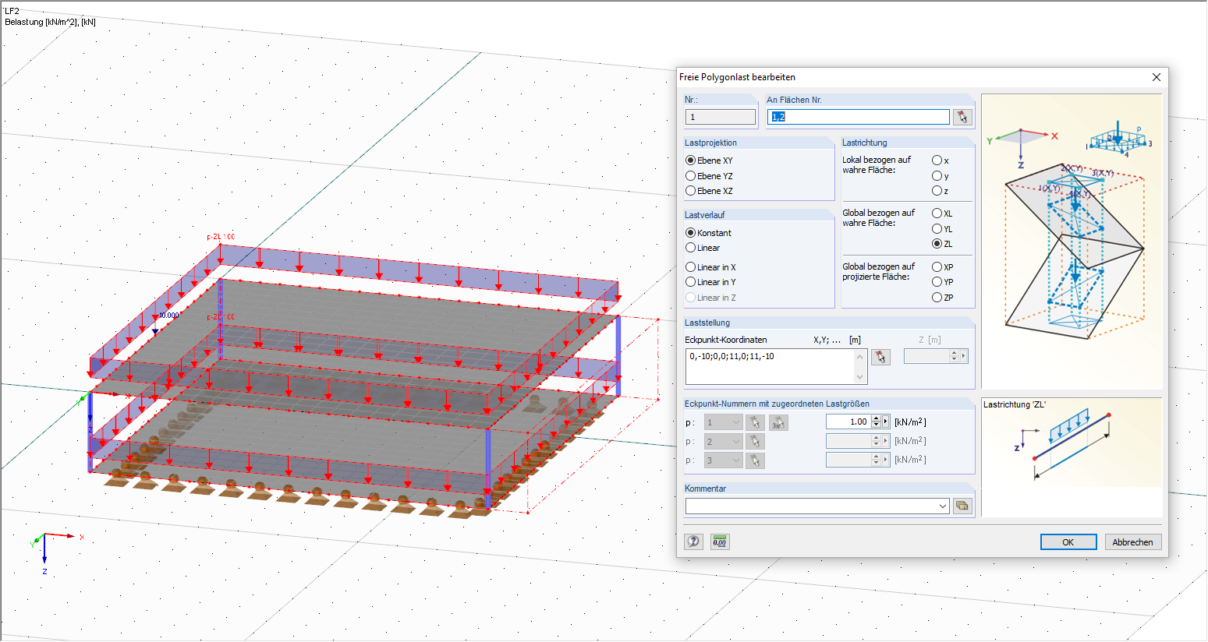Set load direction to 'ZP' projected
Image resolution: width=1208 pixels, height=642 pixels.
(937, 298)
